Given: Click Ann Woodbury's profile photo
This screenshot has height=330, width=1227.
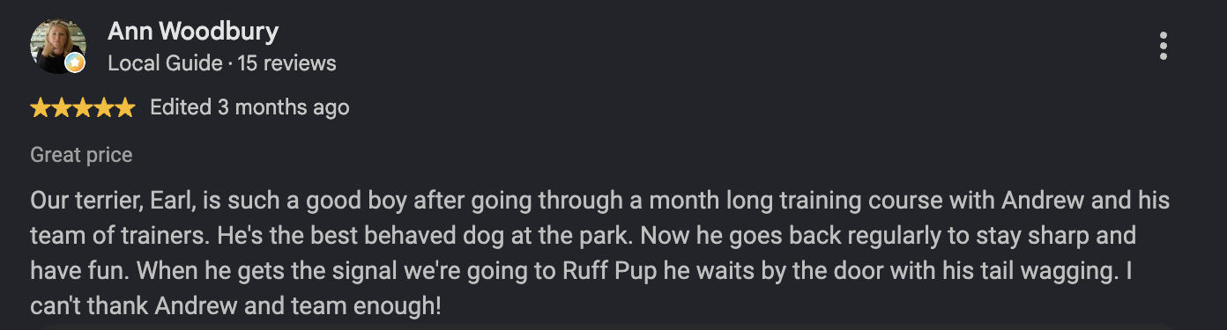Looking at the screenshot, I should point(58,46).
